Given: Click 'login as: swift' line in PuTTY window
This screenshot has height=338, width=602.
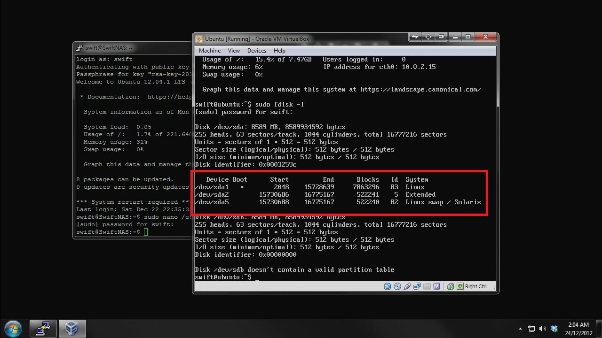Looking at the screenshot, I should point(104,59).
